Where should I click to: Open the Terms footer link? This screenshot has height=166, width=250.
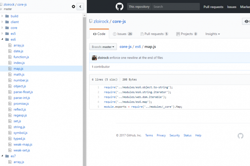click(149, 135)
